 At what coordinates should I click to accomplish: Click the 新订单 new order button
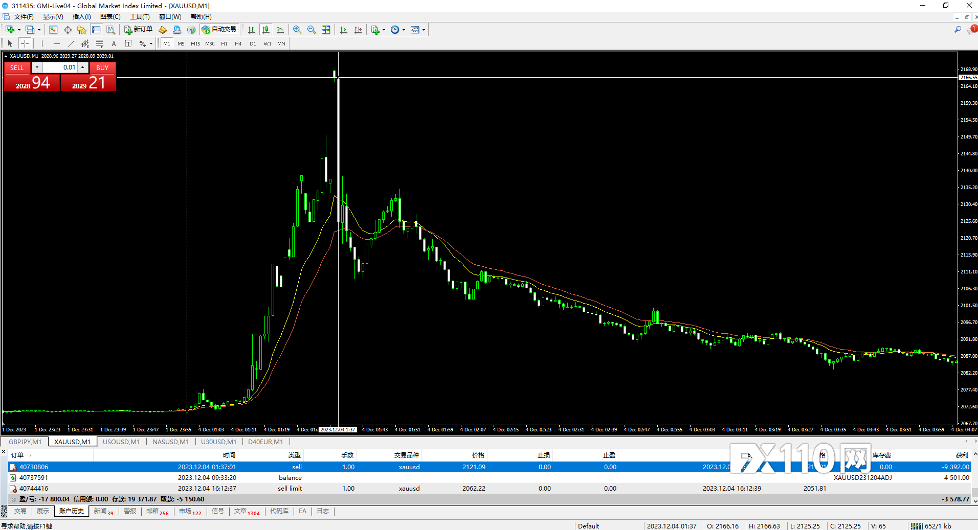[x=139, y=30]
